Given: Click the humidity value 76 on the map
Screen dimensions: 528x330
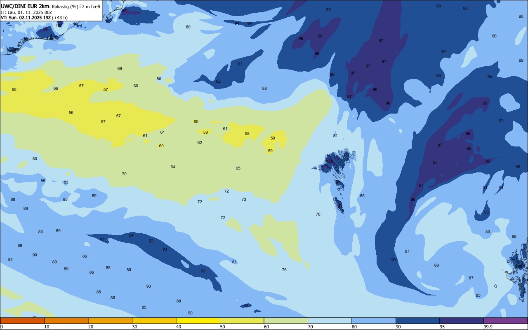Looking at the screenshot, I should (x=284, y=270).
